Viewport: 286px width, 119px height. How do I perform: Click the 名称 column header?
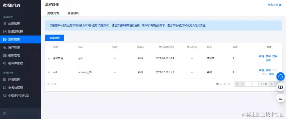[55, 47]
